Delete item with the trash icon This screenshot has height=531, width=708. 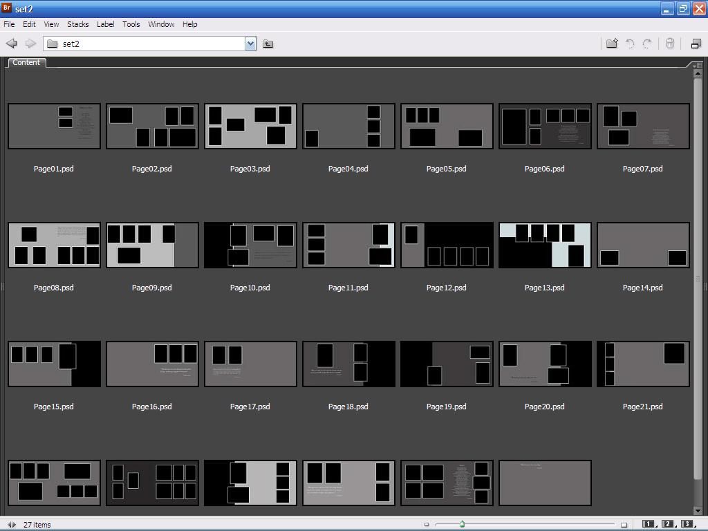tap(669, 44)
